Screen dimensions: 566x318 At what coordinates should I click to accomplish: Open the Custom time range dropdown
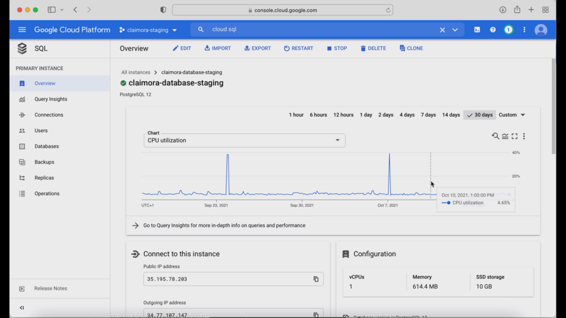pyautogui.click(x=512, y=115)
